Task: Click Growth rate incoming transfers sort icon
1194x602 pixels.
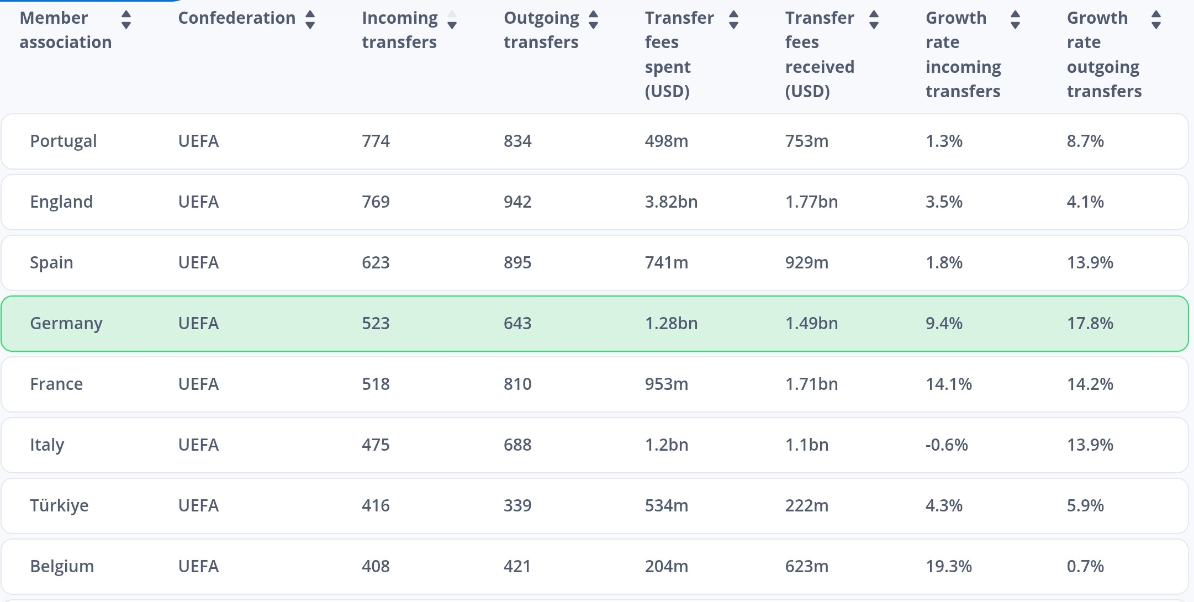Action: (x=1015, y=20)
